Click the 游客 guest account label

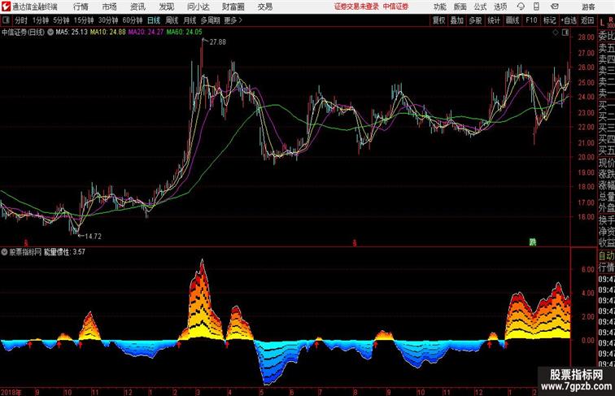pos(588,7)
